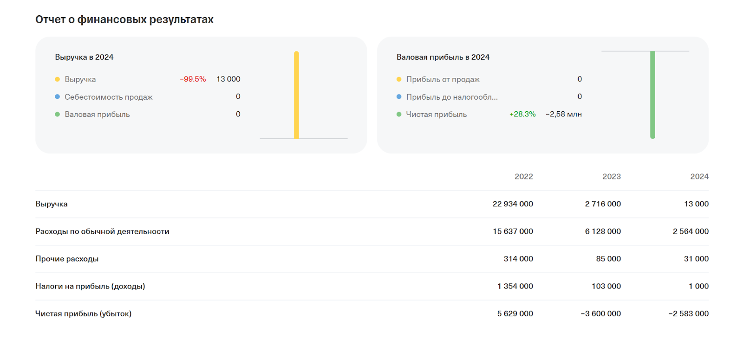Click yellow dot next to Выручка legend
743x345 pixels.
(x=58, y=79)
